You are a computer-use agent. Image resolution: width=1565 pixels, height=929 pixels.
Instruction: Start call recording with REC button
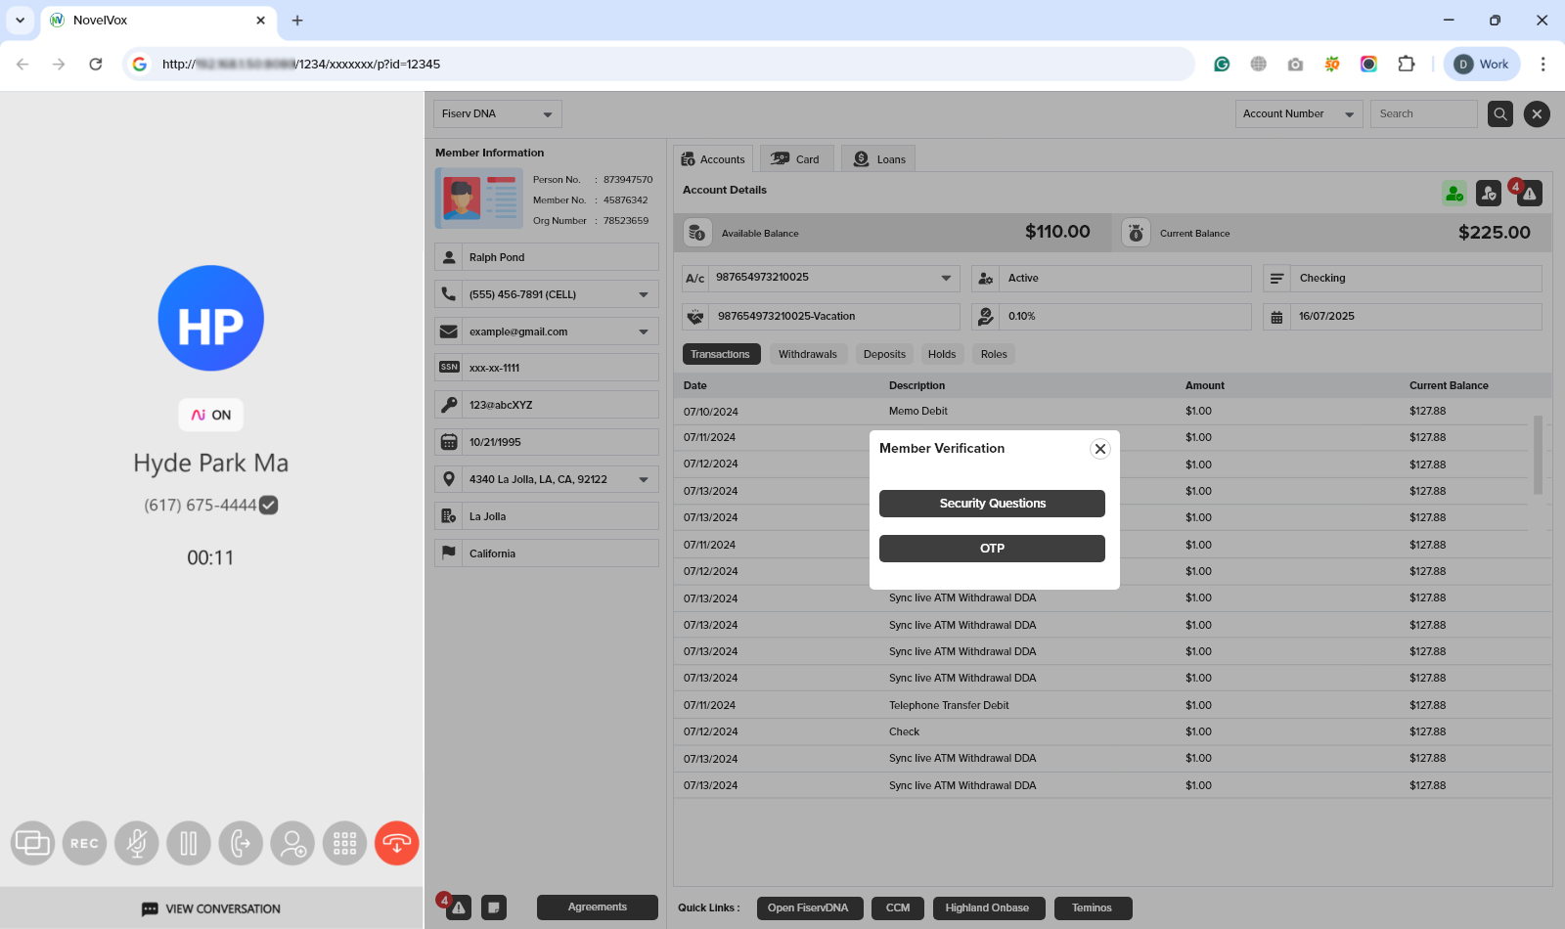(84, 843)
